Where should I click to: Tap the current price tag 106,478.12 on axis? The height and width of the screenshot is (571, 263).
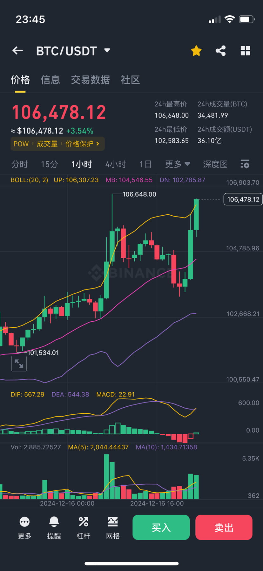pyautogui.click(x=243, y=199)
